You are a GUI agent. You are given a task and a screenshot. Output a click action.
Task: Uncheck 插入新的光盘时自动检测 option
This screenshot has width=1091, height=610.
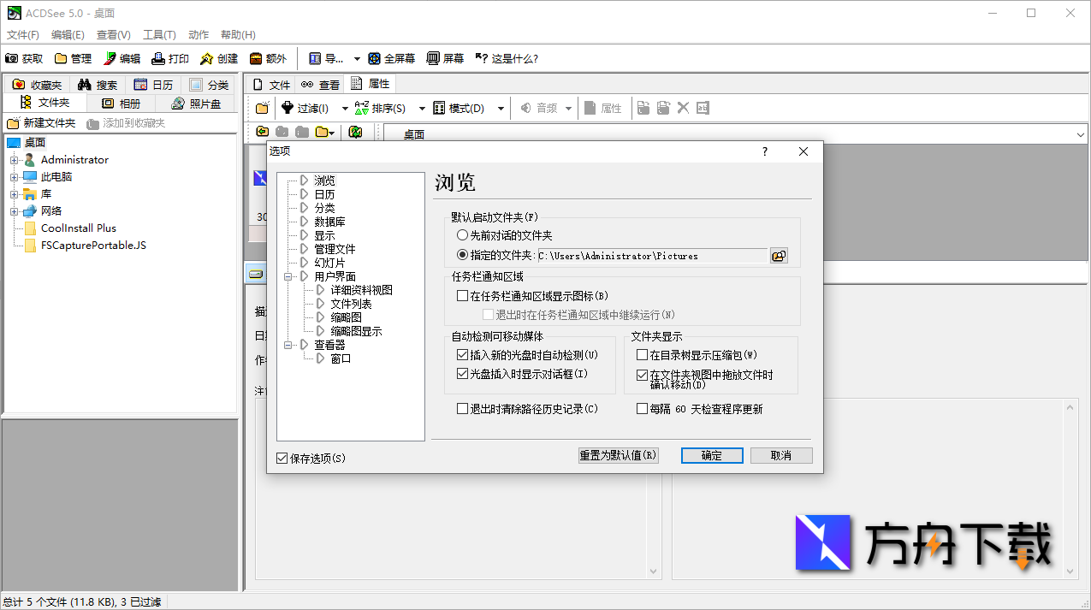[x=462, y=356]
